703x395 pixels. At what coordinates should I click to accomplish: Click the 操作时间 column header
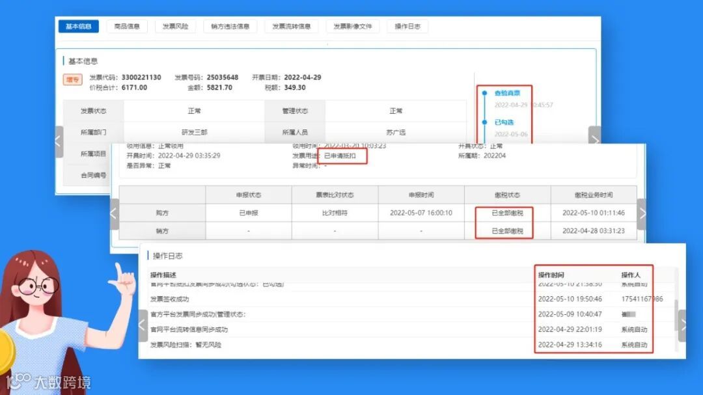click(x=551, y=275)
